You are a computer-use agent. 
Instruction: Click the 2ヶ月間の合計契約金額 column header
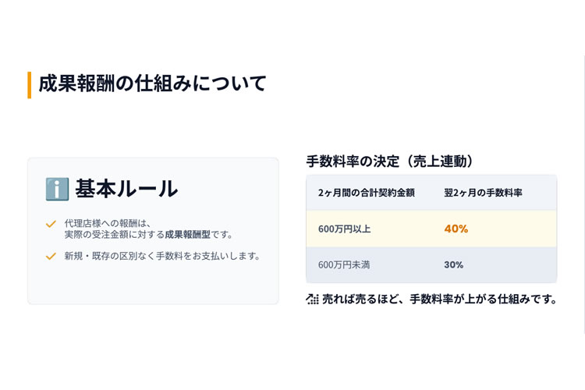pos(367,193)
